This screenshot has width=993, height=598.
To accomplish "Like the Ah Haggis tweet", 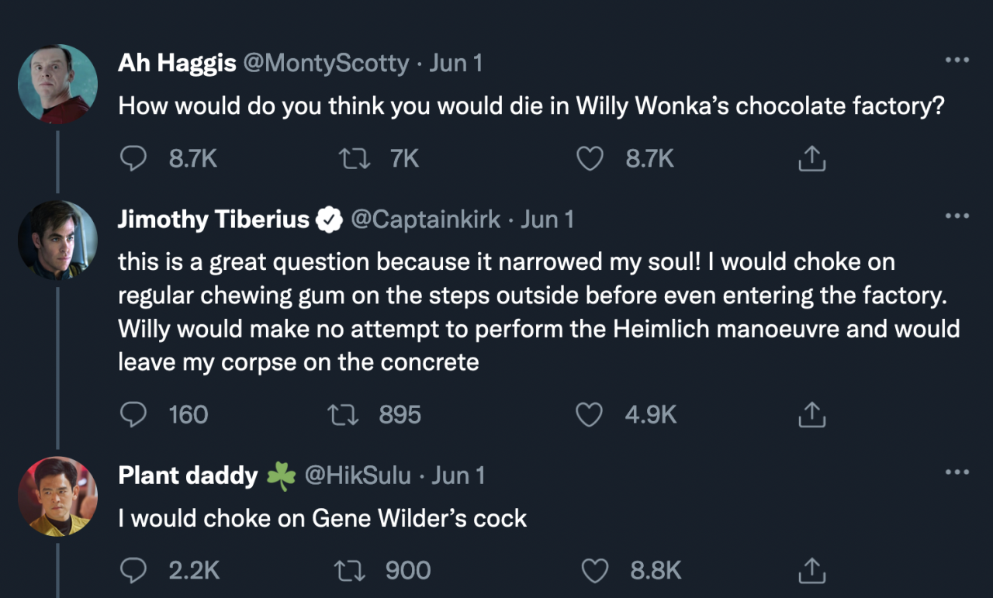I will tap(590, 159).
